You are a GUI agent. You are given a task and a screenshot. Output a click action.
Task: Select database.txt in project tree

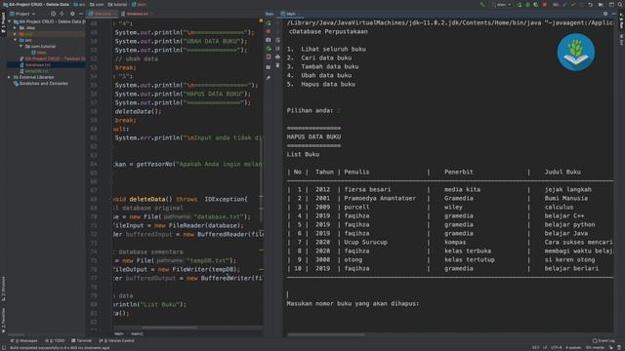35,65
